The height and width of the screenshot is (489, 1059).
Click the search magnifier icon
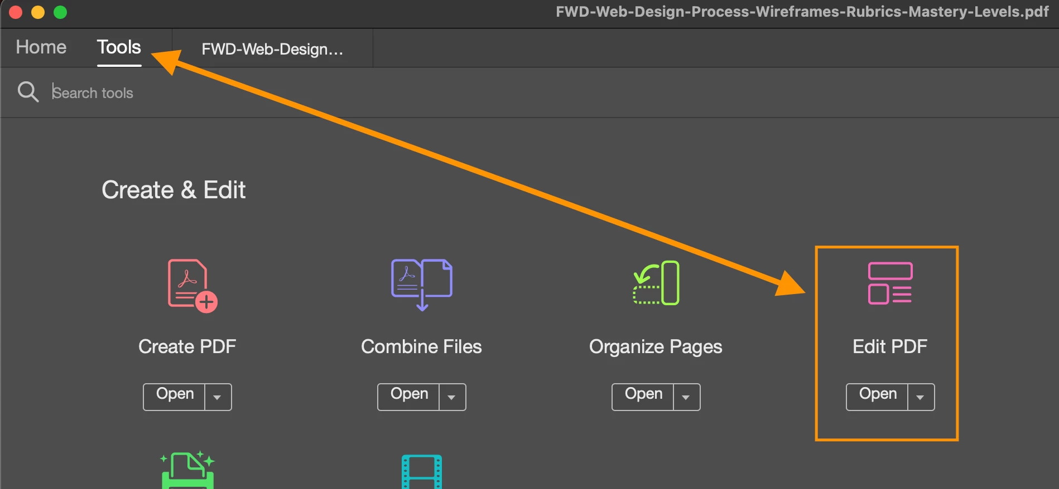point(28,92)
